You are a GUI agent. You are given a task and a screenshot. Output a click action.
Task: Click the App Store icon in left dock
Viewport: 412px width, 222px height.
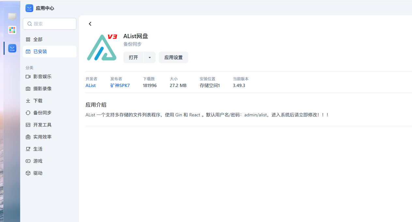click(12, 48)
